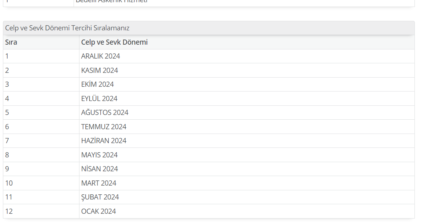This screenshot has height=224, width=424.
Task: Click the OCAK 2024 entry
Action: 247,211
